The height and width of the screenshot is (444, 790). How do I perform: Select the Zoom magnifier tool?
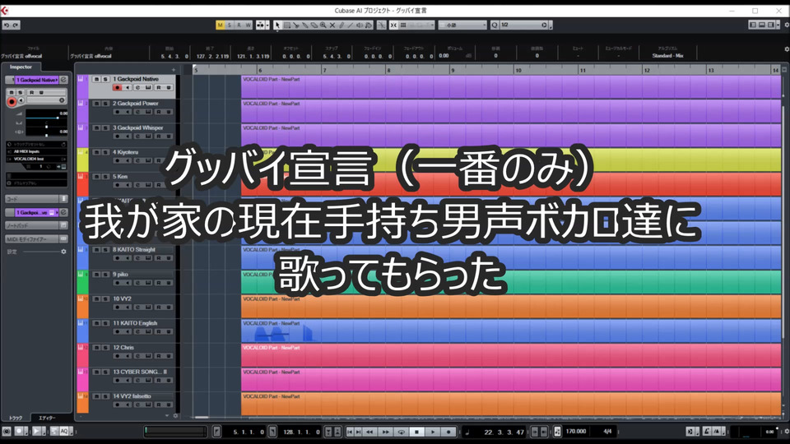tap(323, 25)
